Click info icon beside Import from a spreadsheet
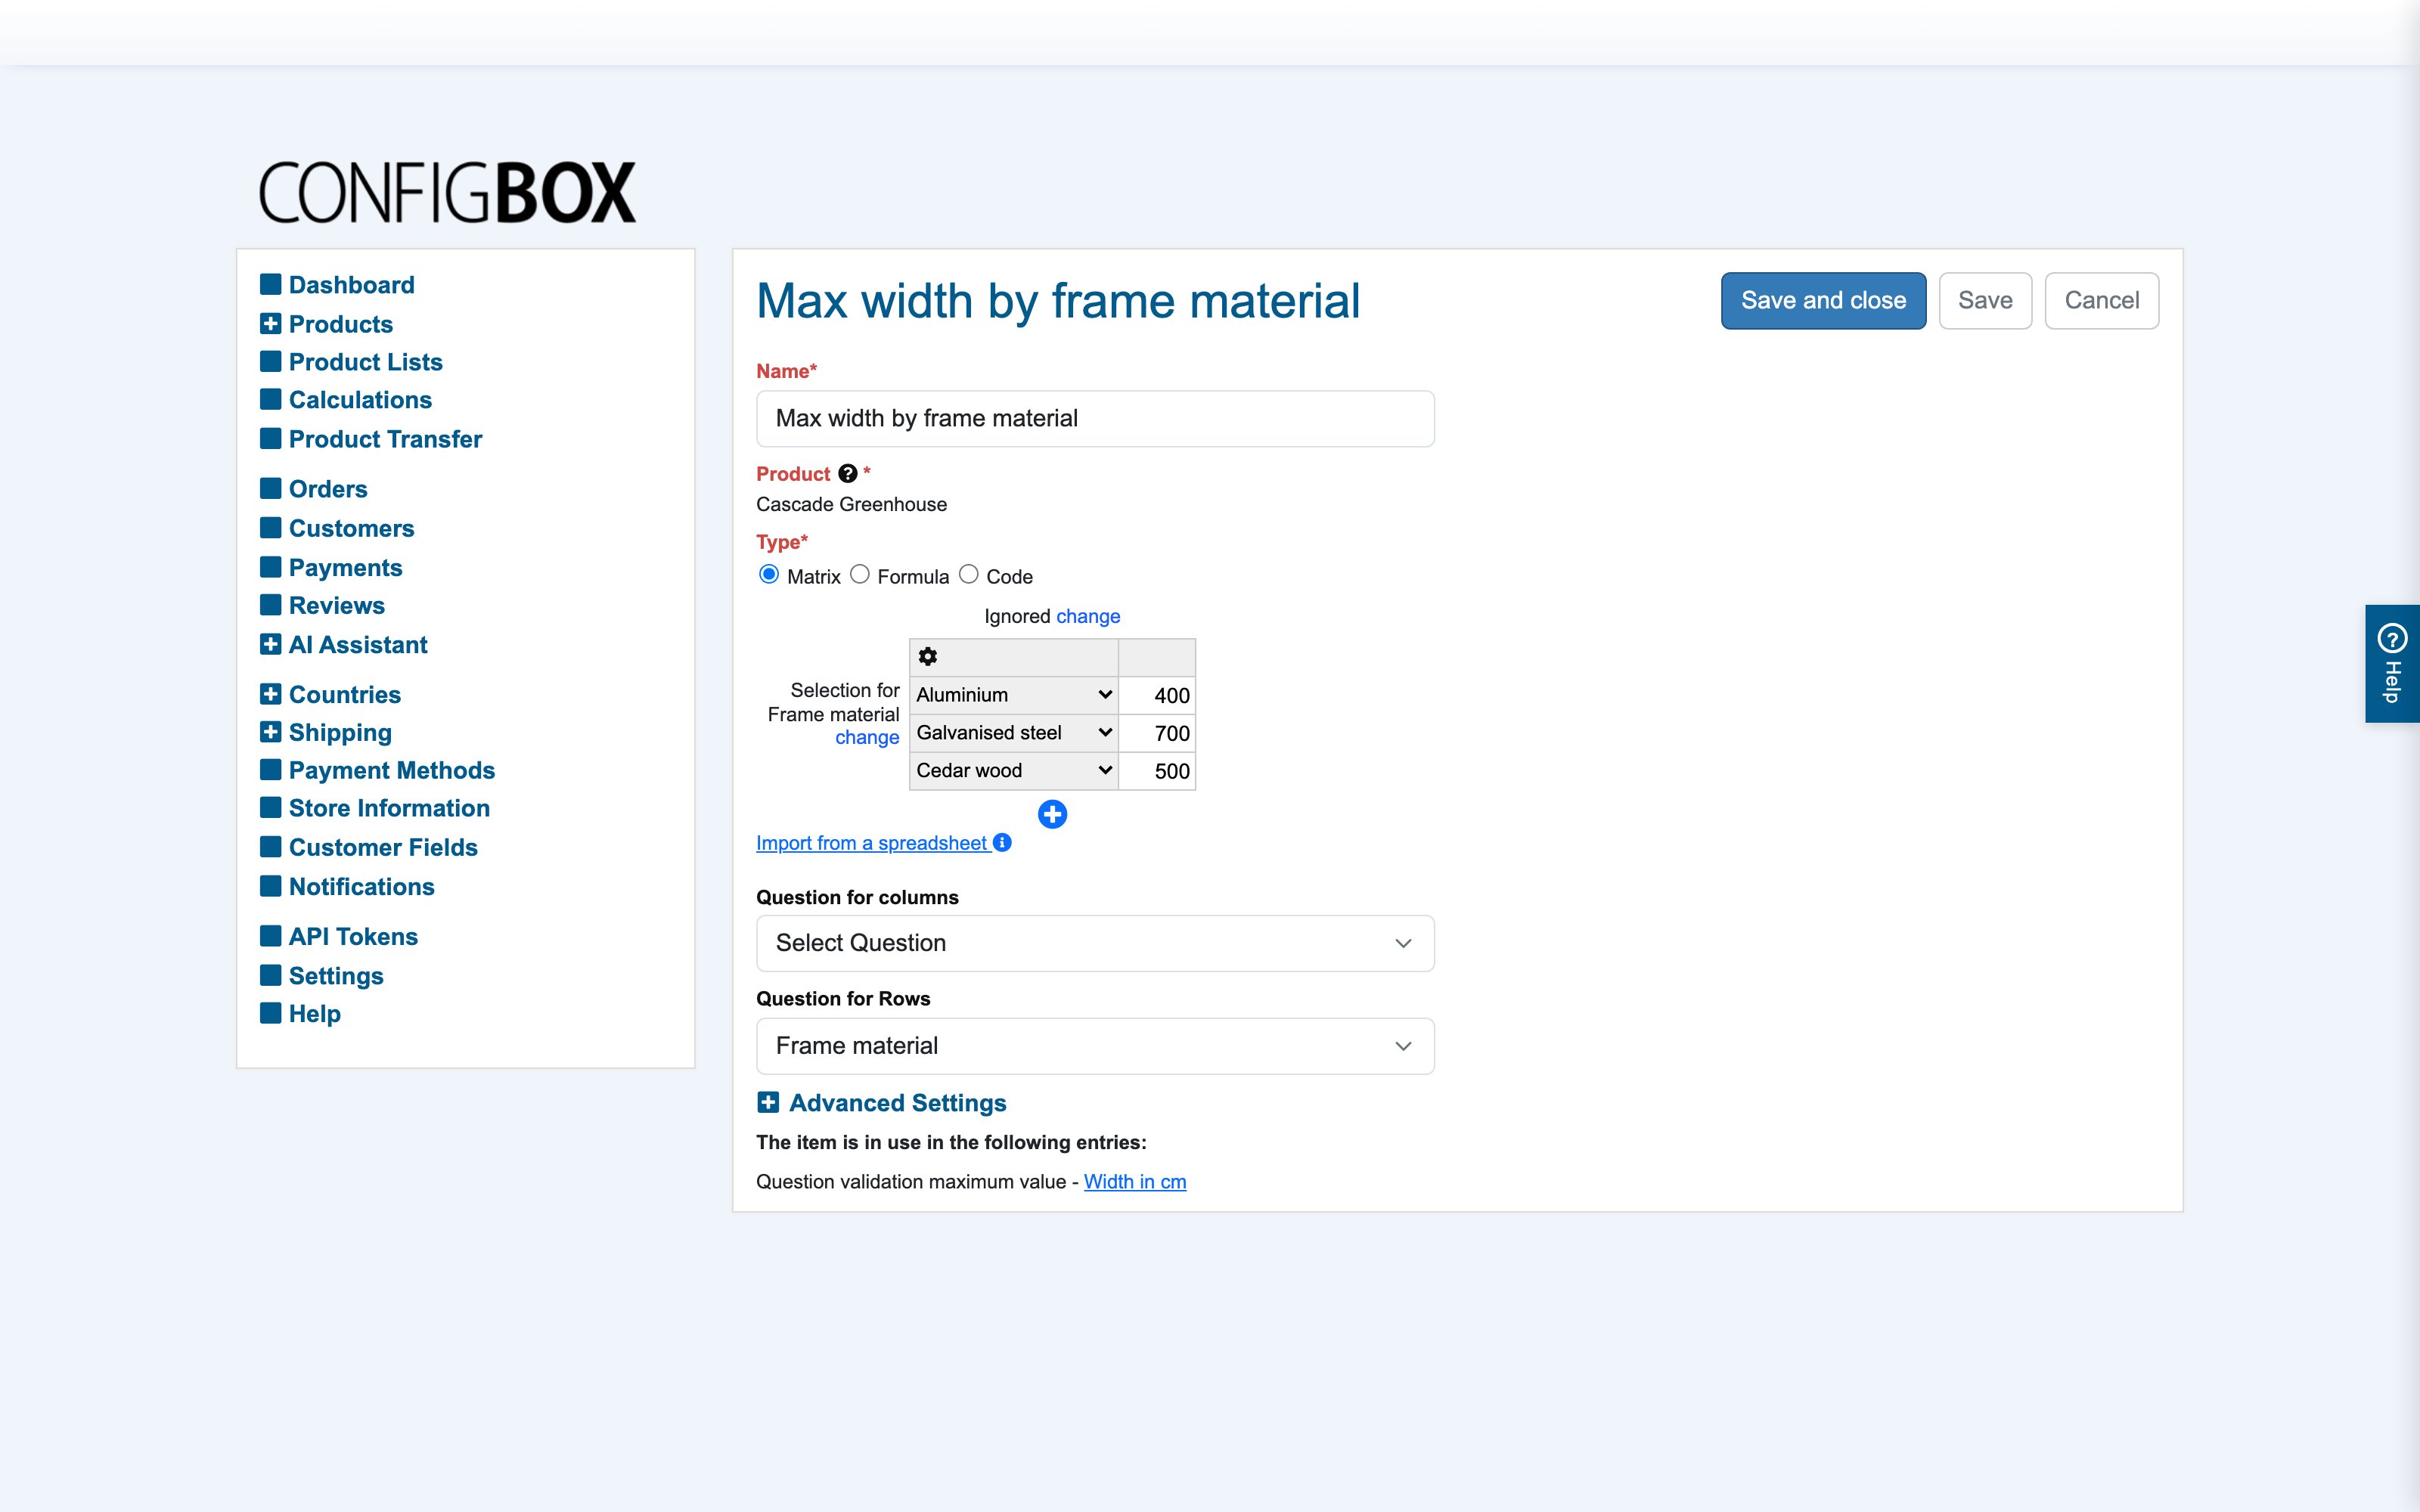2420x1512 pixels. click(1002, 843)
